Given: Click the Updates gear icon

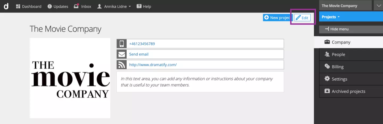Looking at the screenshot, I should (49, 6).
